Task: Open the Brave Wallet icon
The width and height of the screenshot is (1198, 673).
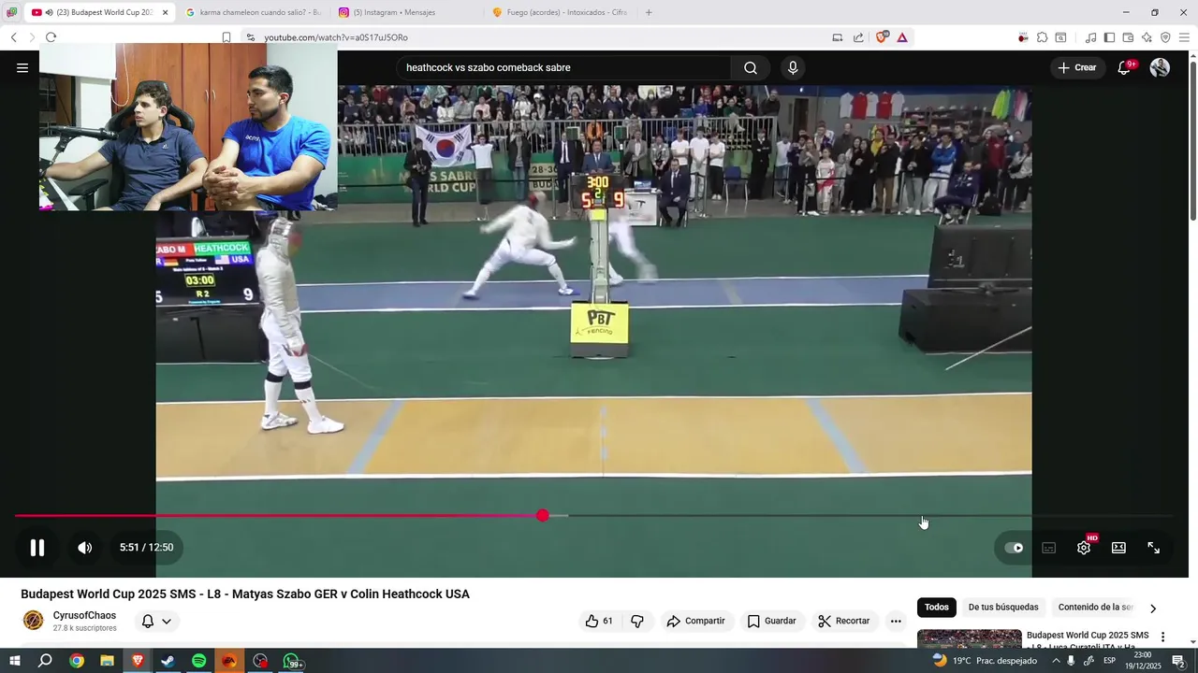Action: pos(1128,37)
